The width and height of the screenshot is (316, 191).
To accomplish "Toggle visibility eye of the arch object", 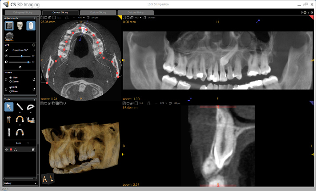I will click(7, 149).
